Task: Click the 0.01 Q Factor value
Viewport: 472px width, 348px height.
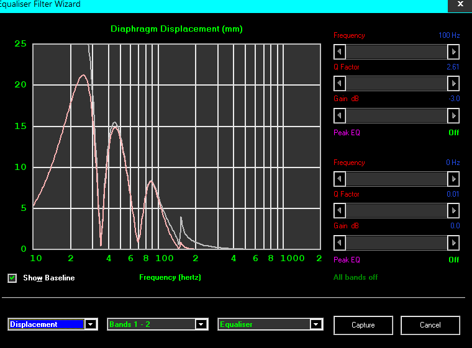Action: point(453,194)
